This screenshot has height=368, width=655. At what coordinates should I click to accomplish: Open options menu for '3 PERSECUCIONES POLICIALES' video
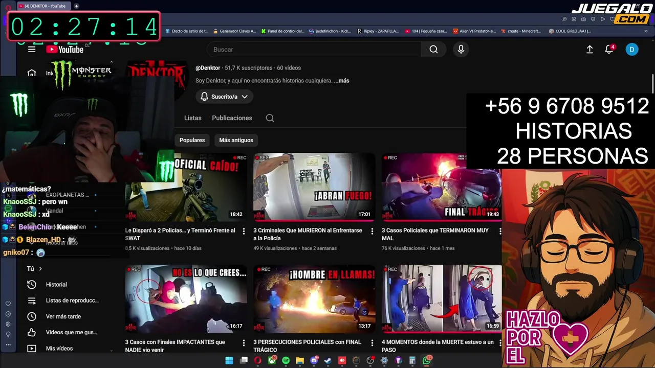tap(372, 343)
